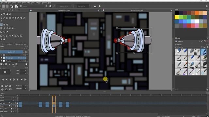The height and width of the screenshot is (117, 209).
Task: Select the Pan hand tool
Action: 4,39
